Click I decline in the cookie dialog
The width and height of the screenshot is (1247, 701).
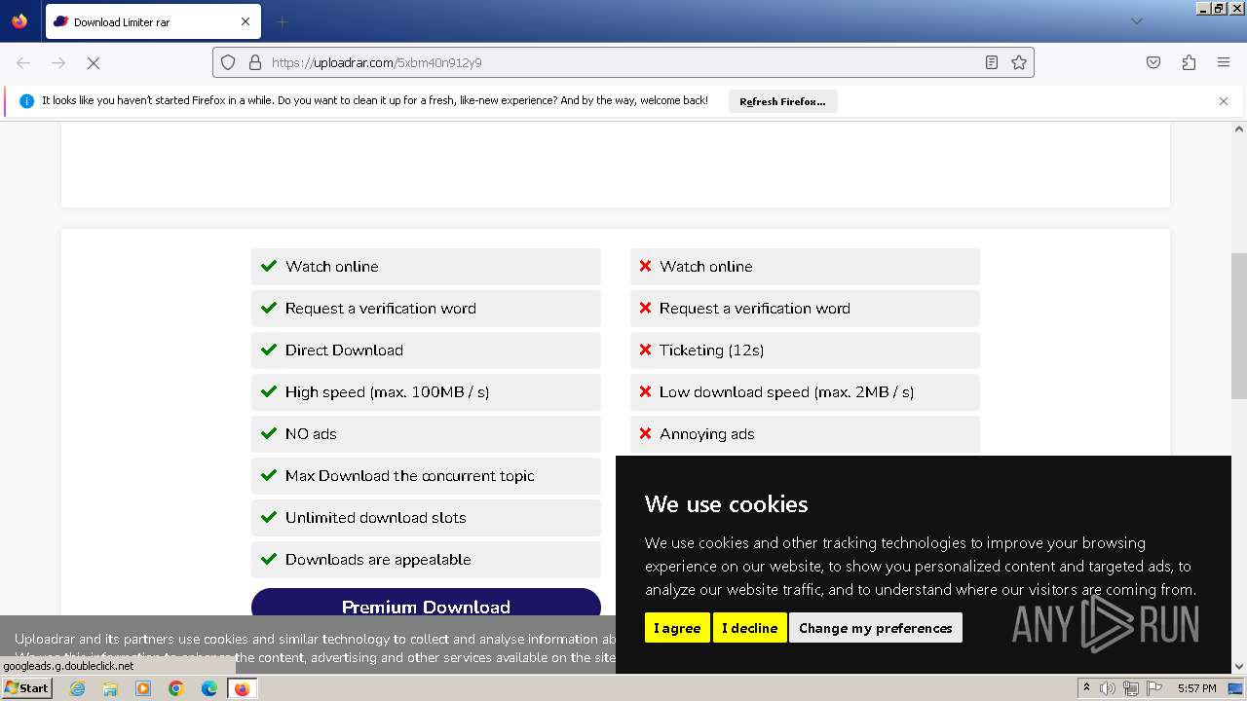click(749, 628)
